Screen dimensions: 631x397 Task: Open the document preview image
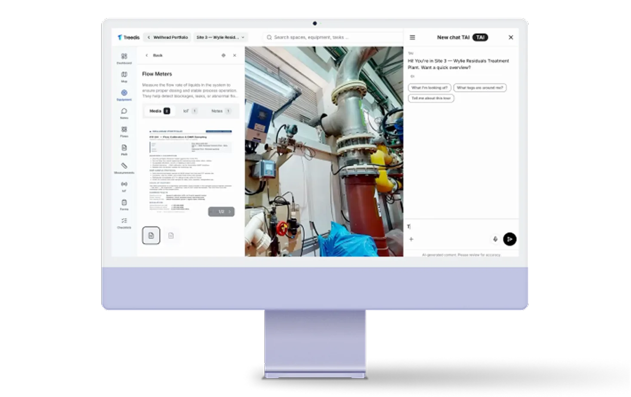click(x=191, y=172)
